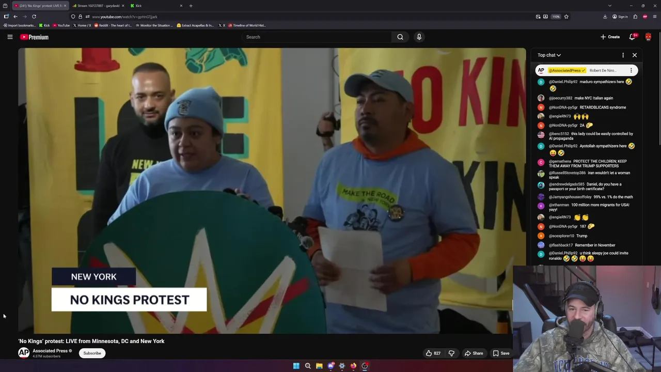Image resolution: width=661 pixels, height=372 pixels.
Task: Open the YouTube guide hamburger menu
Action: 10,37
